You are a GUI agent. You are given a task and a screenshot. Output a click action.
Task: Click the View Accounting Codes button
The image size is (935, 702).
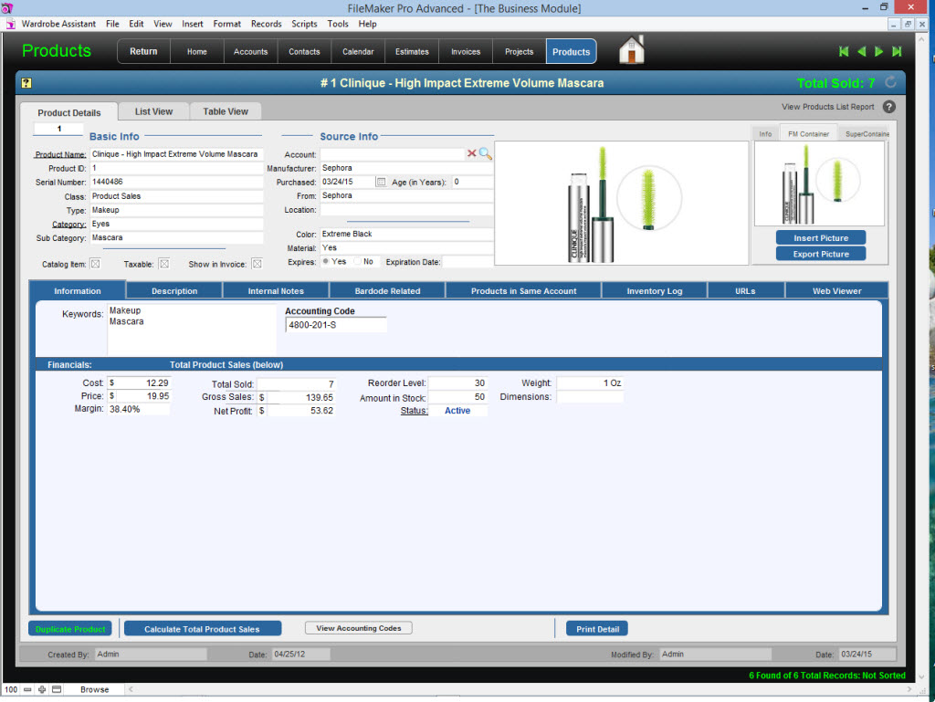[x=358, y=628]
